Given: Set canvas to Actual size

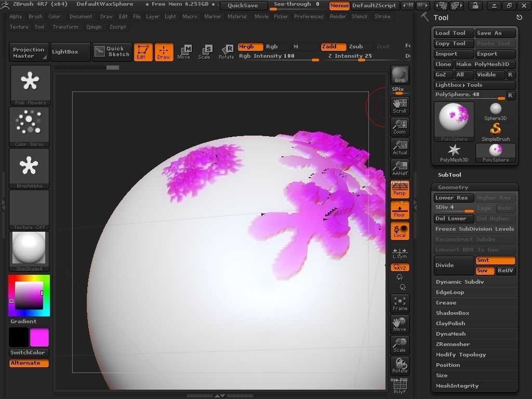Looking at the screenshot, I should click(400, 148).
